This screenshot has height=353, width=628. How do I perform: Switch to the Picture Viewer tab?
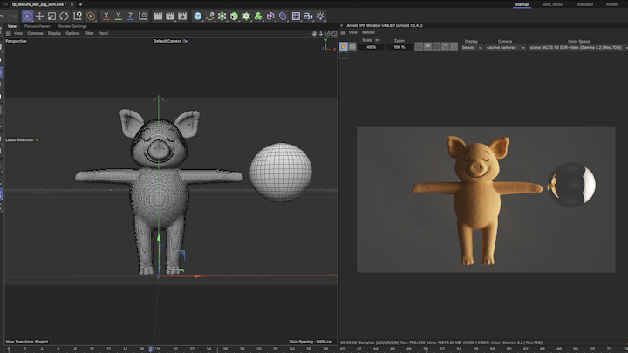point(37,26)
